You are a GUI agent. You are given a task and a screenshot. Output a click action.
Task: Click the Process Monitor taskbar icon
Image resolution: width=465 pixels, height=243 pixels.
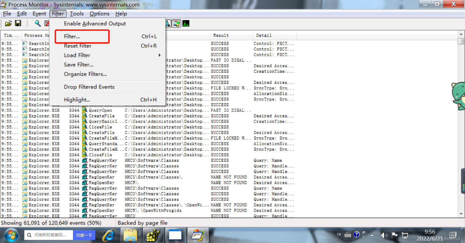coord(198,235)
